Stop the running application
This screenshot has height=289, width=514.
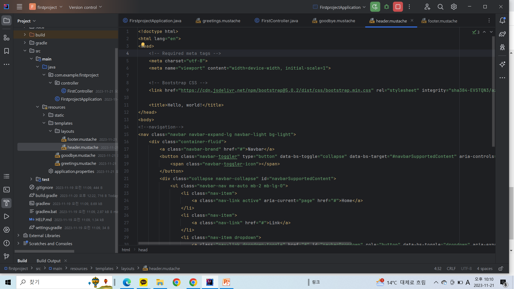click(x=398, y=7)
